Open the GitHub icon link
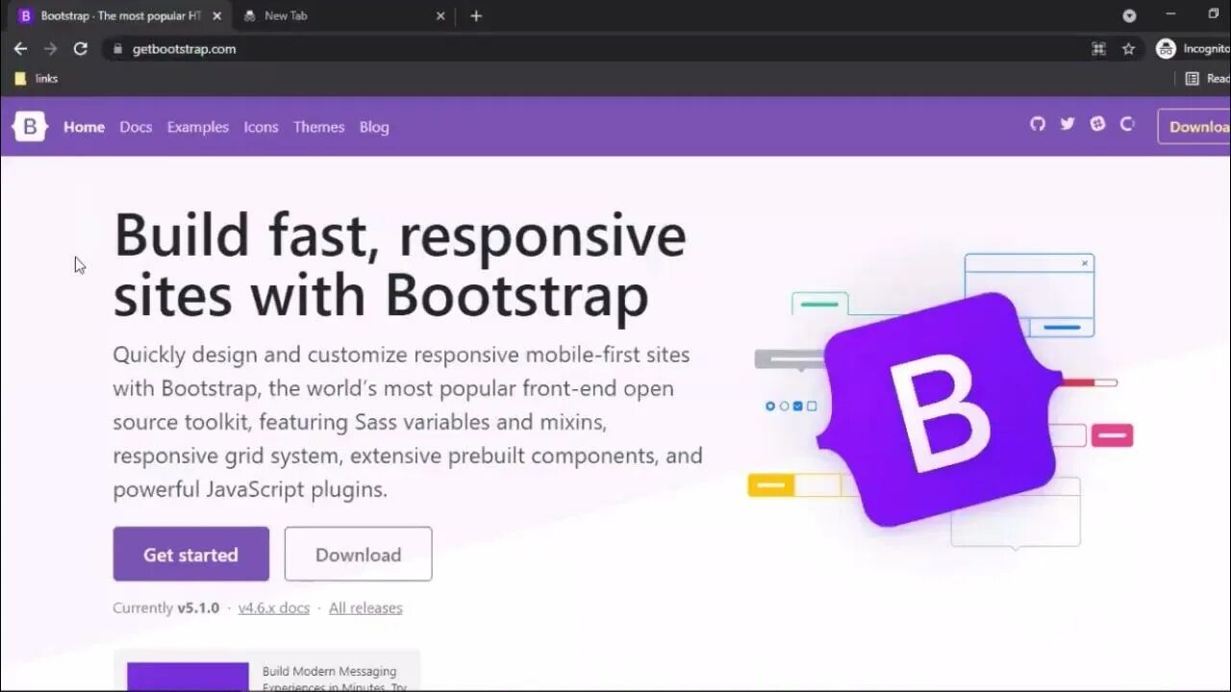The width and height of the screenshot is (1231, 692). pyautogui.click(x=1037, y=124)
